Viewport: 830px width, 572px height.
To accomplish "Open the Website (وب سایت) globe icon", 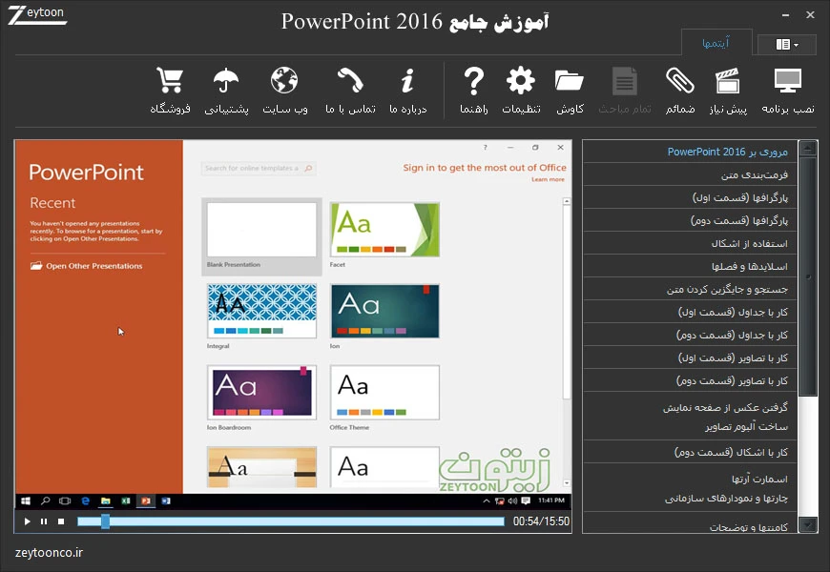I will coord(284,82).
